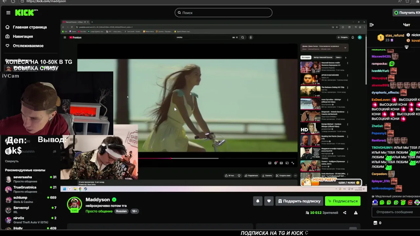Click the seversasha channel avatar
This screenshot has height=236, width=420.
tap(8, 179)
